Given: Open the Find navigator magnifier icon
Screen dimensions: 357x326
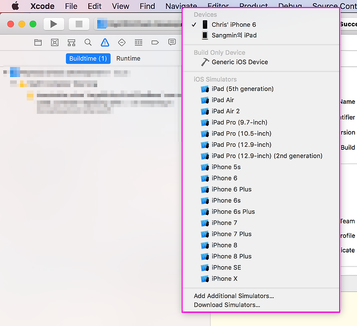Looking at the screenshot, I should pos(88,42).
